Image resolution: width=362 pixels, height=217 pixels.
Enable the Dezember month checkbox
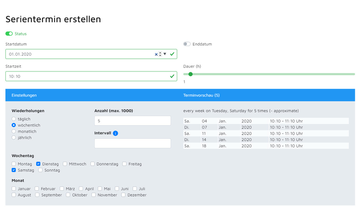[124, 195]
